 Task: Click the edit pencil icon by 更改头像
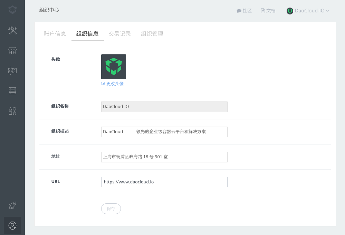(x=103, y=84)
